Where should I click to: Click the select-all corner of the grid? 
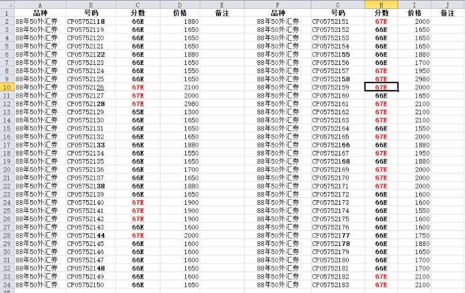click(7, 5)
